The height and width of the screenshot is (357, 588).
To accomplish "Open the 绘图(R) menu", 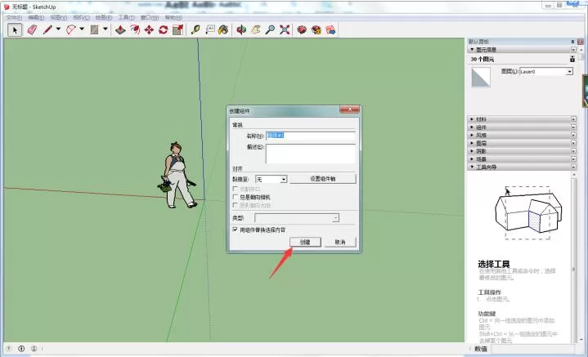I will click(104, 18).
